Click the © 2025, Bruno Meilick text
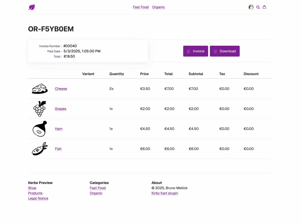Screen dimensions: 302x224 [170, 188]
